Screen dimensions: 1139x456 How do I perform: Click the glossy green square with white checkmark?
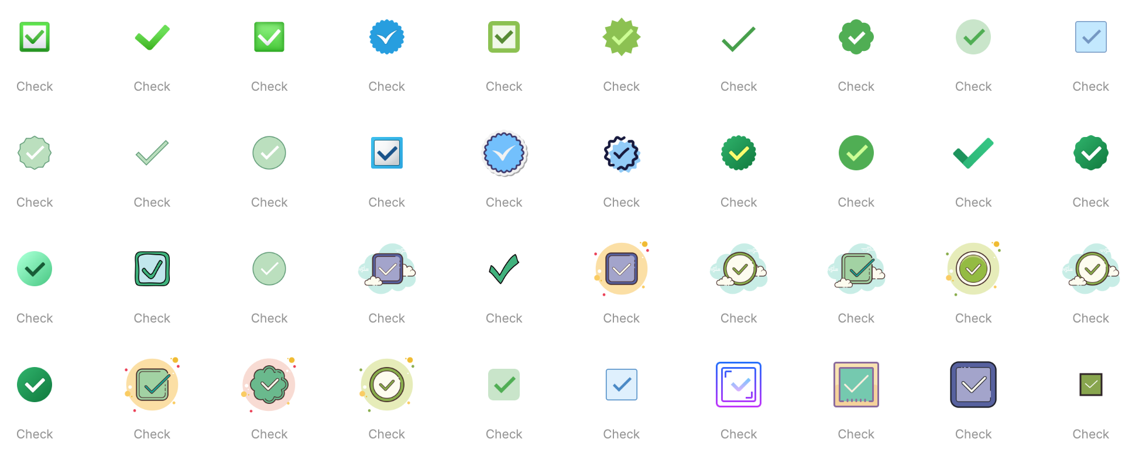click(x=269, y=37)
